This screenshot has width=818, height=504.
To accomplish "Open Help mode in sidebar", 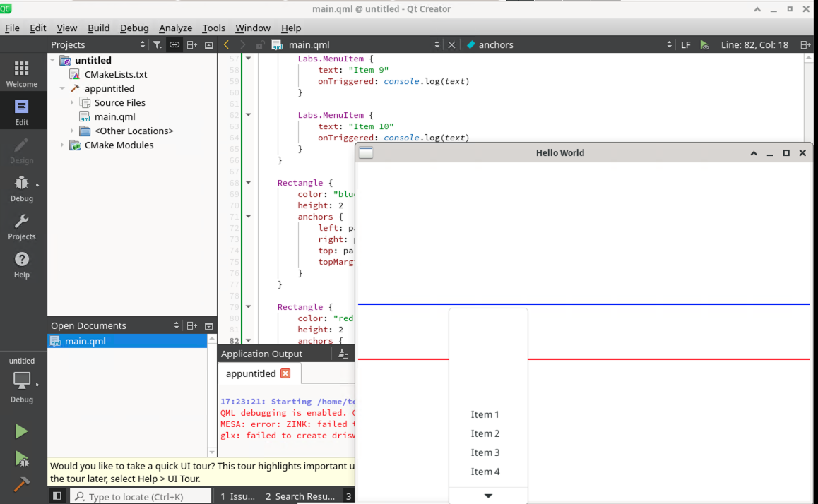I will click(22, 264).
